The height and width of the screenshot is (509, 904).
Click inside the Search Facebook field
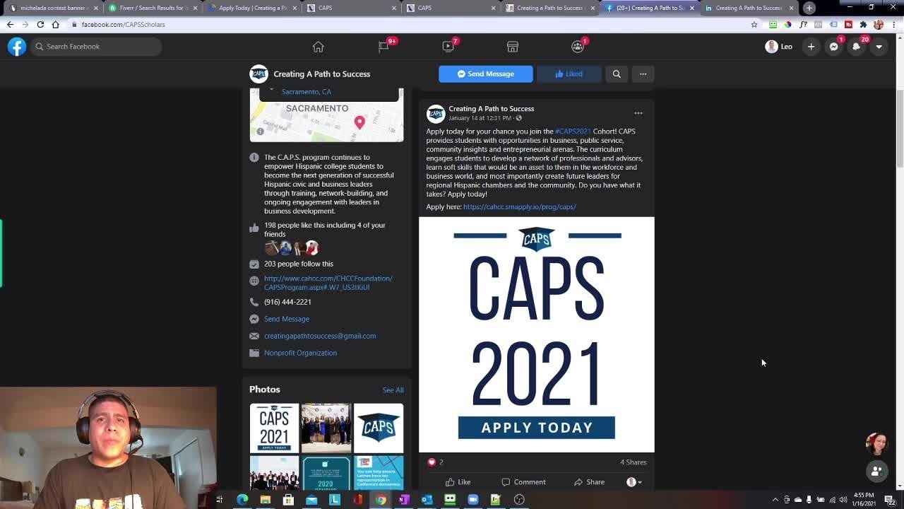pyautogui.click(x=96, y=47)
